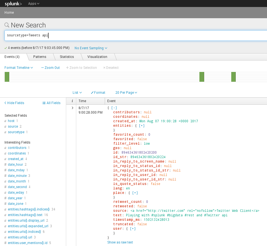Image resolution: width=267 pixels, height=246 pixels.
Task: Click the green checkmark beside 4 events
Action: click(5, 48)
